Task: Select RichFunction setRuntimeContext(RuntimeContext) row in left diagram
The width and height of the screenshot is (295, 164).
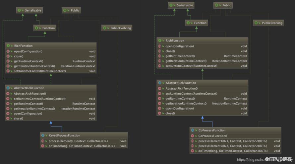Action: tap(51, 71)
